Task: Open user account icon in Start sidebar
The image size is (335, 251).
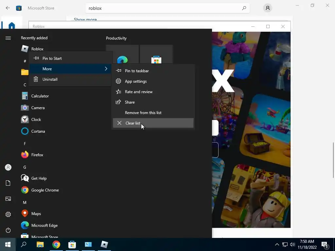Action: tap(8, 167)
